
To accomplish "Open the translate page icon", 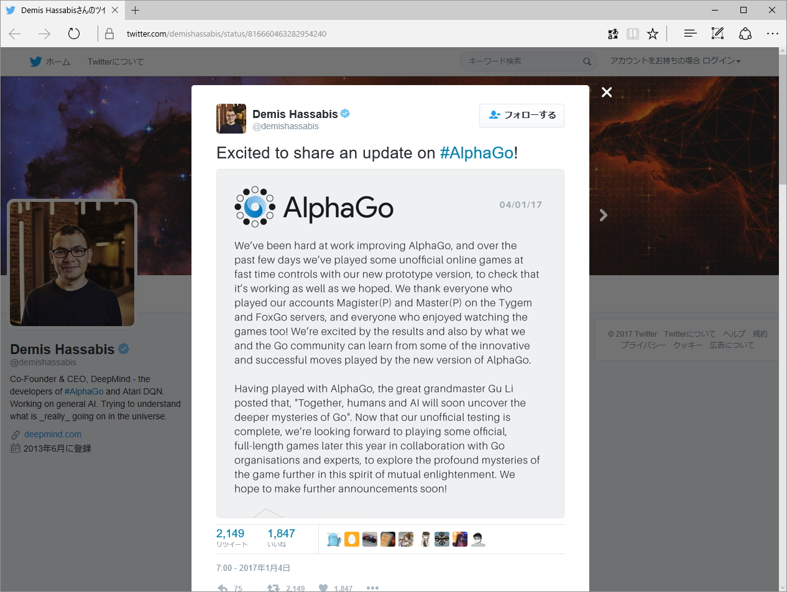I will 613,34.
